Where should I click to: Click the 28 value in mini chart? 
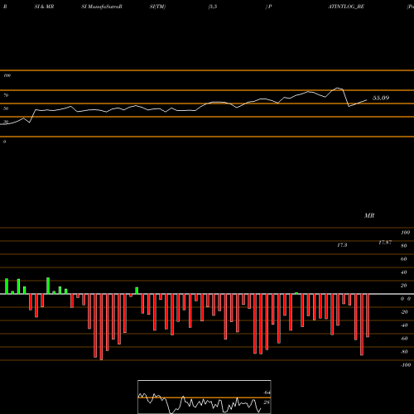(267, 402)
